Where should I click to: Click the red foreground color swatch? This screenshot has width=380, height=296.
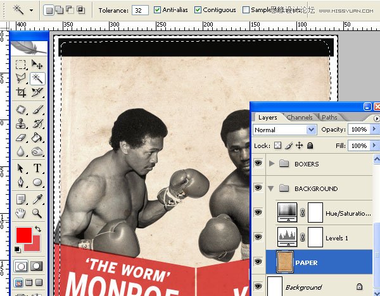pyautogui.click(x=23, y=236)
